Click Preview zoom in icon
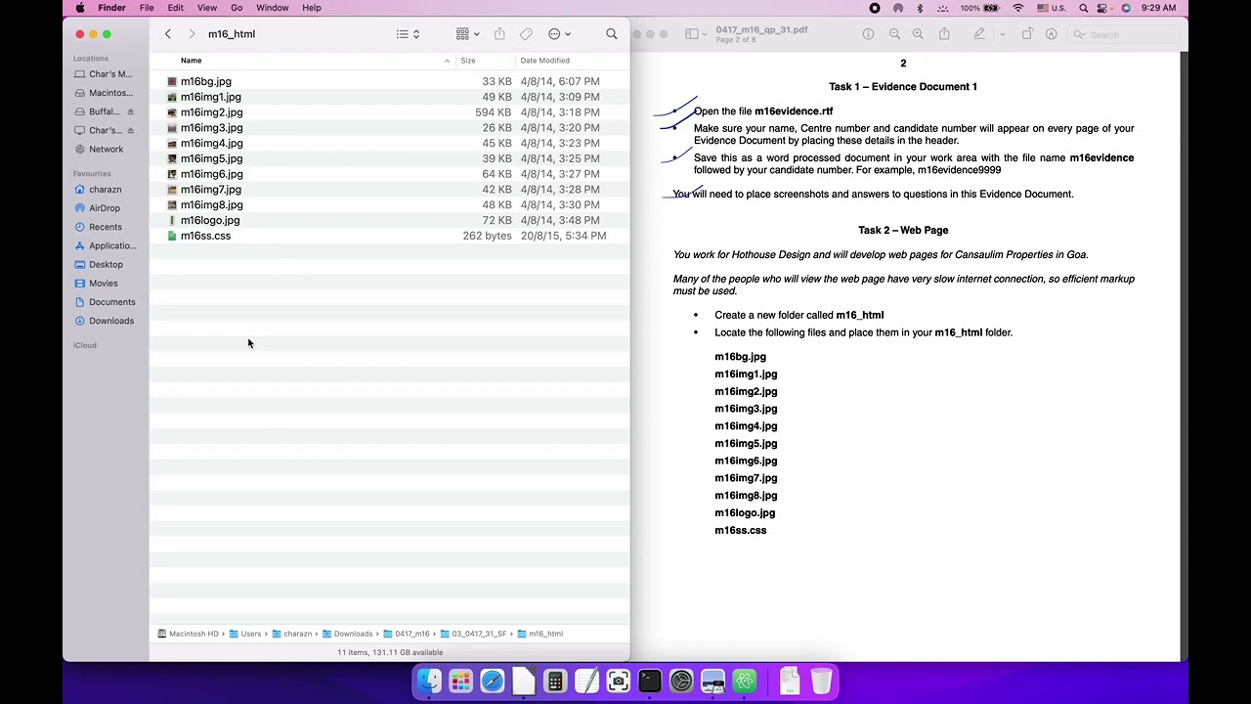The image size is (1251, 704). (x=918, y=34)
